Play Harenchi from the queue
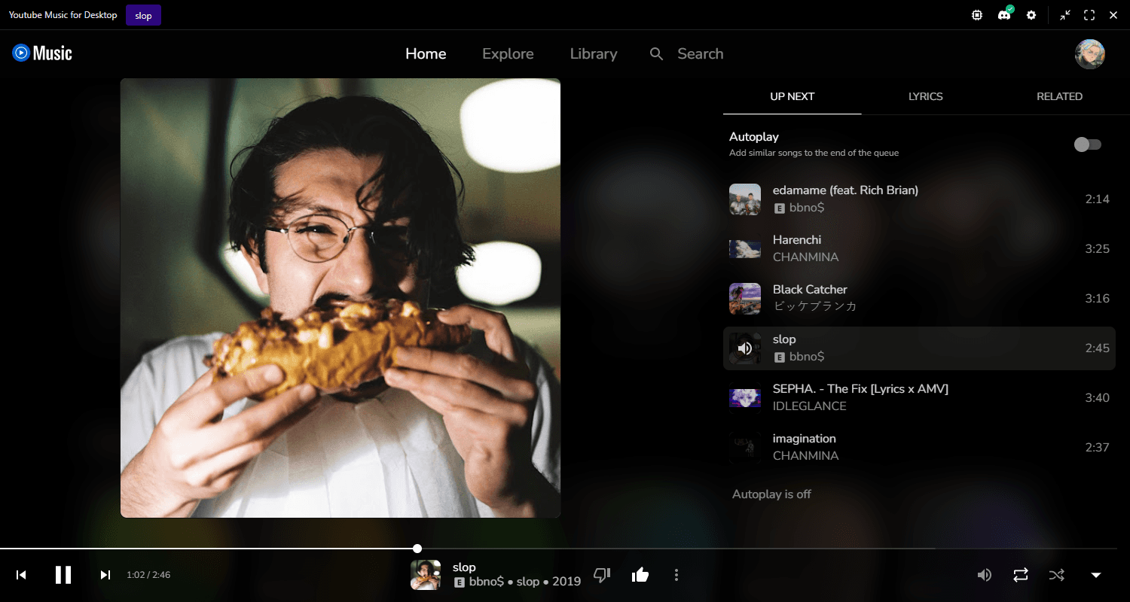The height and width of the screenshot is (602, 1130). point(919,249)
